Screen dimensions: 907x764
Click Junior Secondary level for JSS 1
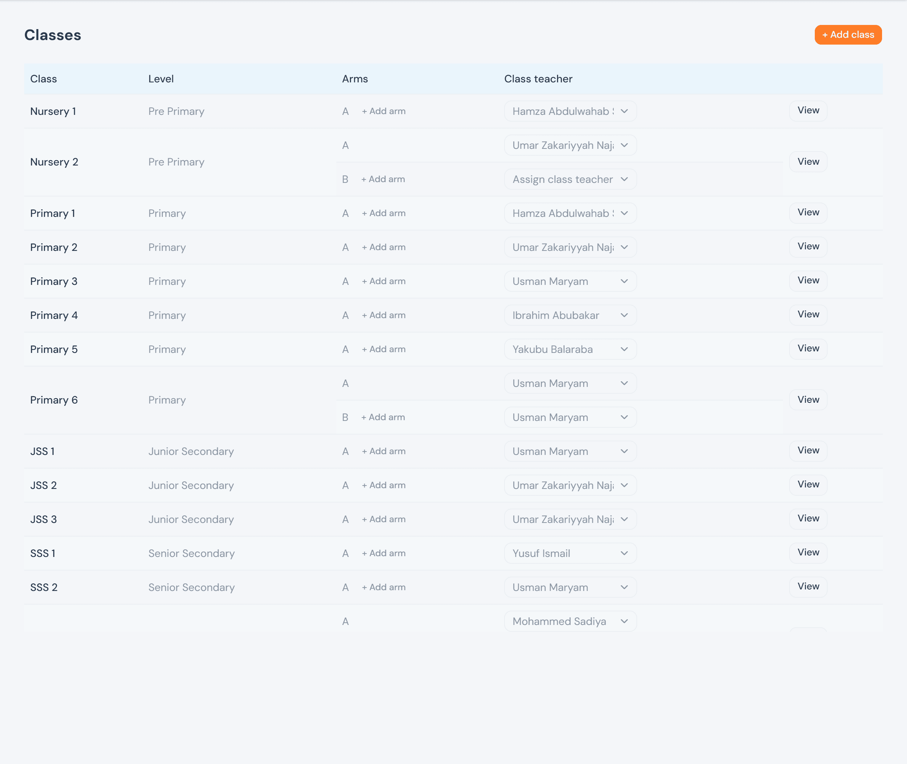[191, 451]
